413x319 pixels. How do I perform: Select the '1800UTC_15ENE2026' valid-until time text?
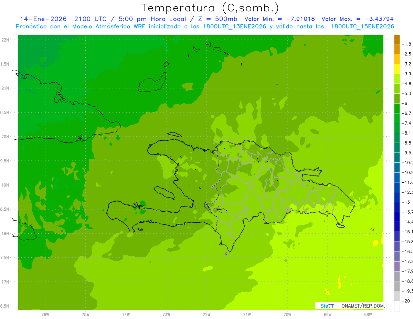(x=362, y=26)
